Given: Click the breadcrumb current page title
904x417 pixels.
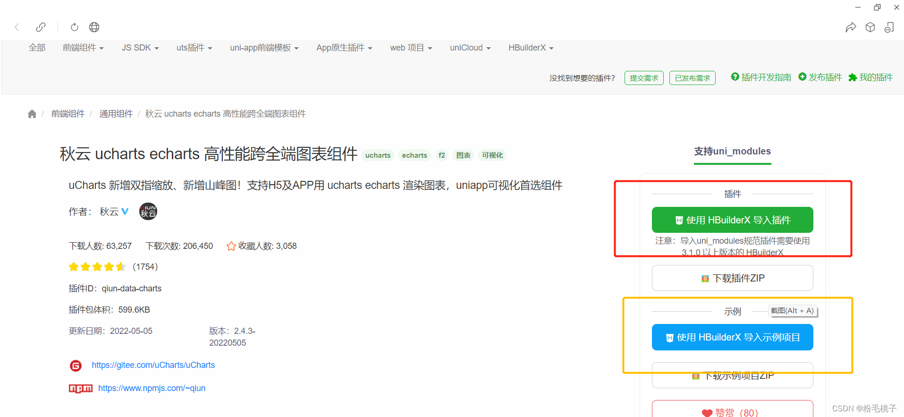Looking at the screenshot, I should pyautogui.click(x=225, y=114).
